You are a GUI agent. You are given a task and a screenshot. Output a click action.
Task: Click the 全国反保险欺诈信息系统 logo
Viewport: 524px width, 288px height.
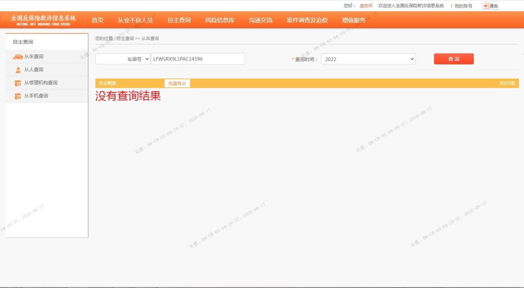[x=44, y=20]
